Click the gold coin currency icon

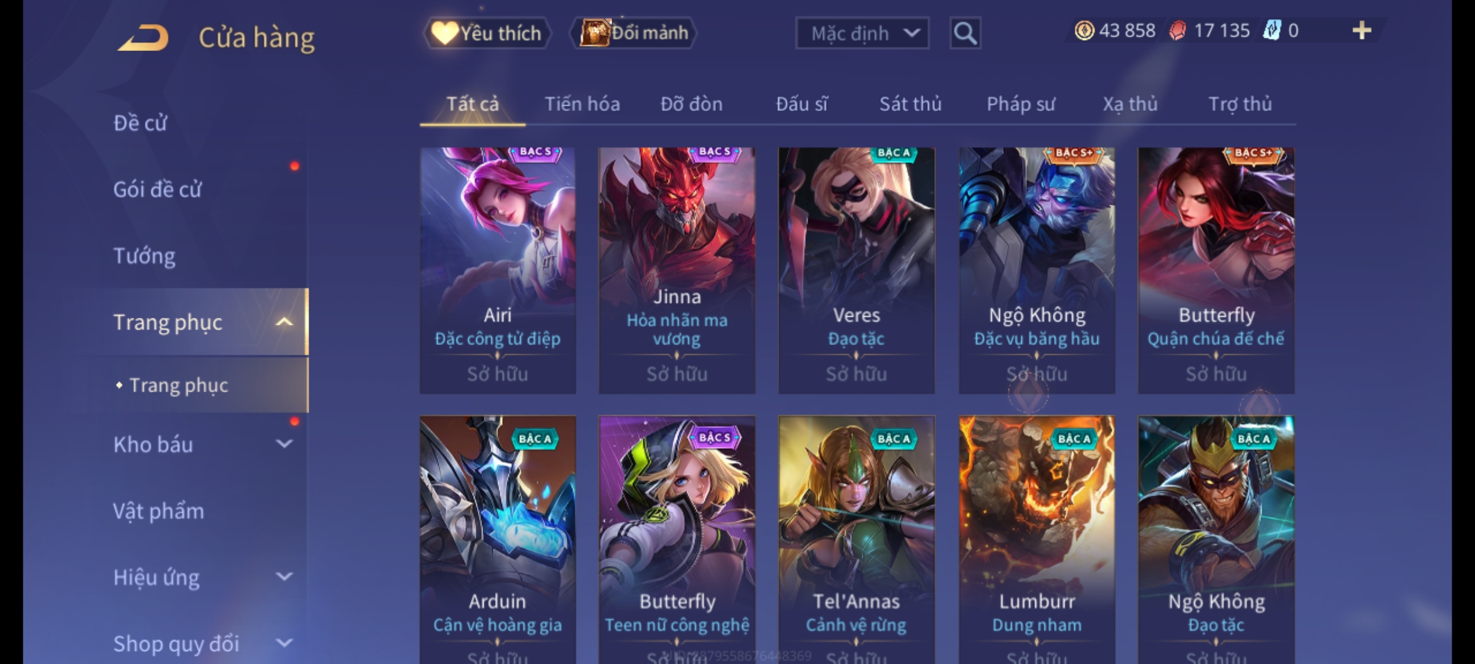point(1084,31)
